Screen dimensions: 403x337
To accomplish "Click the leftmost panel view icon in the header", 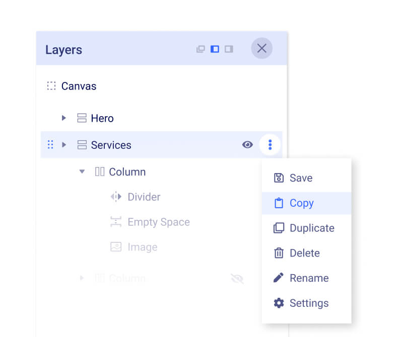I will pos(200,48).
